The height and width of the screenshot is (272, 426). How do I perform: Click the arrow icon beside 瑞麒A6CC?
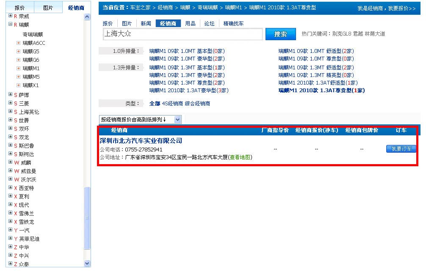point(18,43)
